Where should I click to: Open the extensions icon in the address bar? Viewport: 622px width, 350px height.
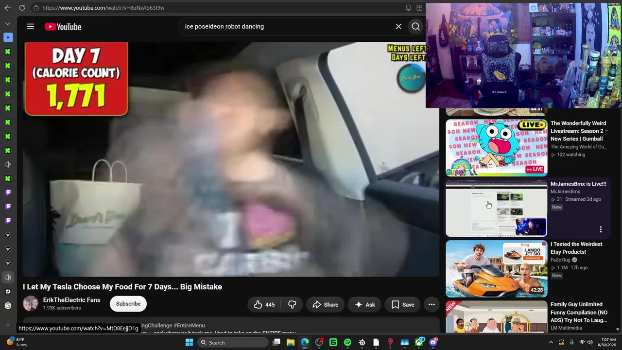click(419, 8)
